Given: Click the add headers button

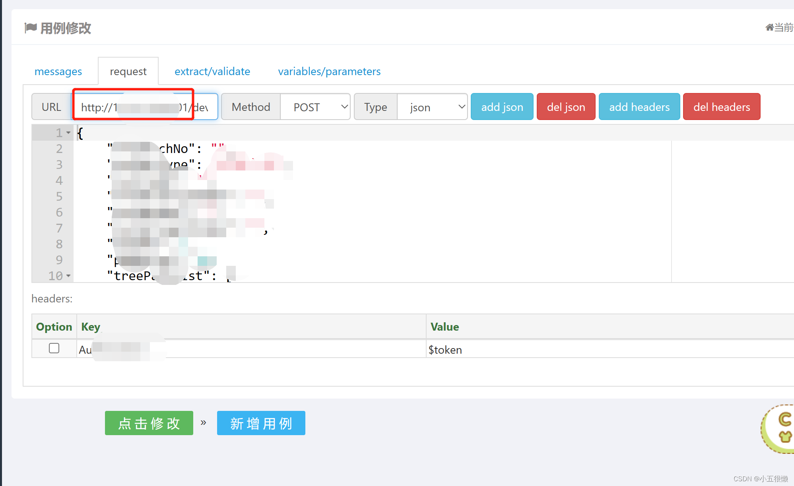Looking at the screenshot, I should tap(639, 106).
